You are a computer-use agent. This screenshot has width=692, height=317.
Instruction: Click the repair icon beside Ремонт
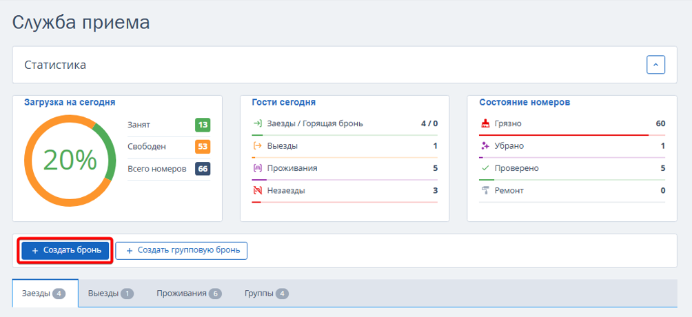485,191
